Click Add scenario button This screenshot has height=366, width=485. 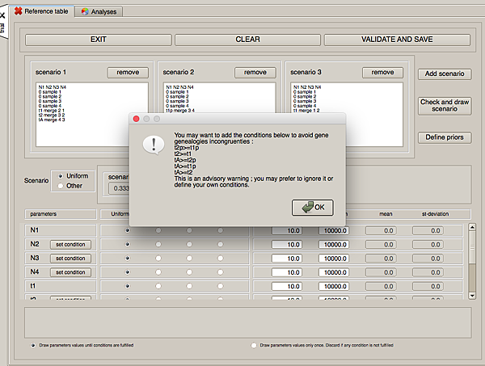[444, 74]
